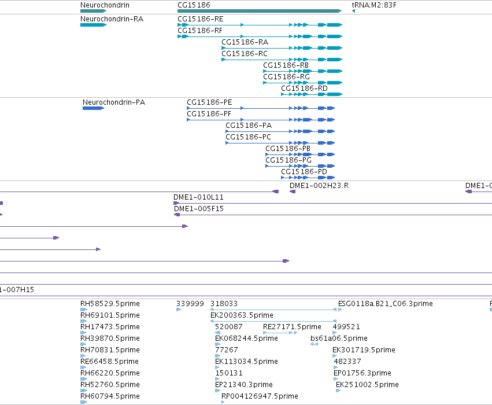Select EST EP21340.3prime
This screenshot has height=405, width=492.
(244, 385)
